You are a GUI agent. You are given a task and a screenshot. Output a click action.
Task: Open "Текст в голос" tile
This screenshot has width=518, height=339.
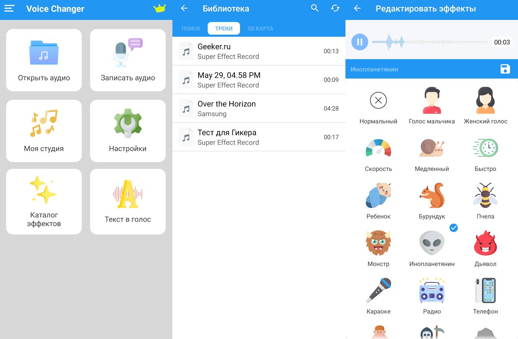pyautogui.click(x=128, y=201)
